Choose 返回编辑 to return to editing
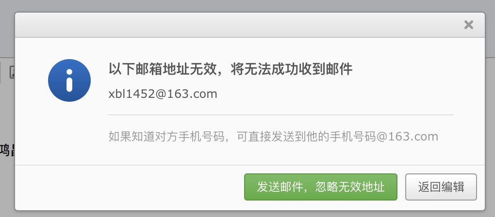Screen dimensions: 495x217 [x=441, y=187]
